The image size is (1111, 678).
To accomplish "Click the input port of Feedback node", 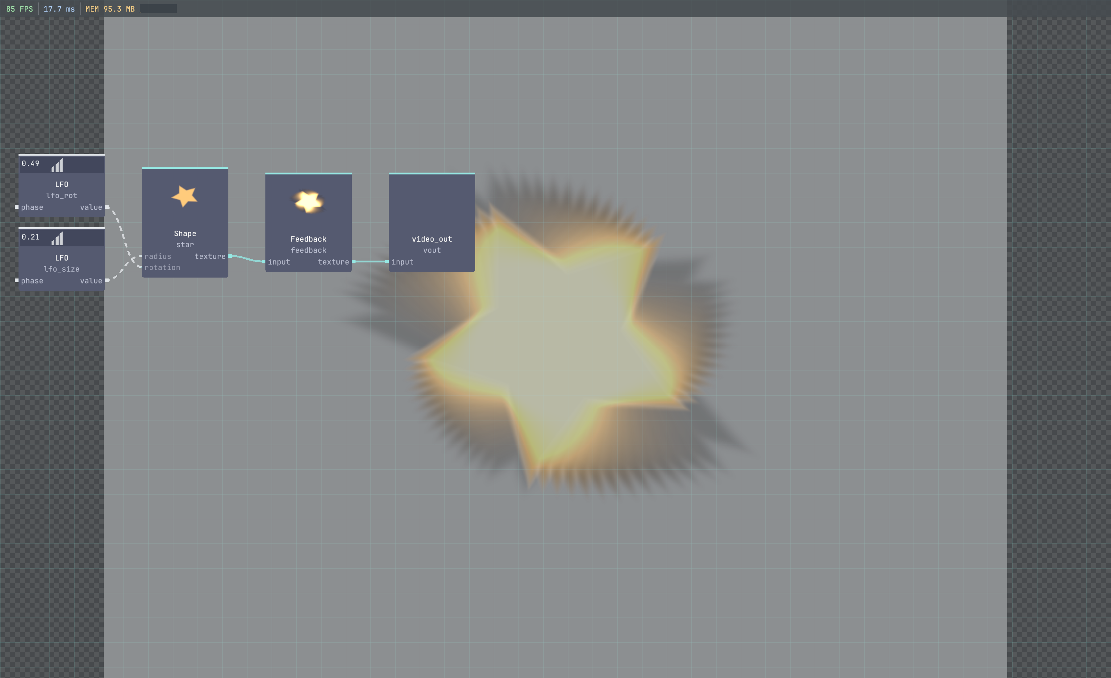I will 263,262.
